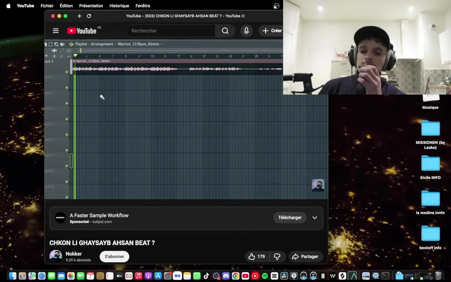The image size is (451, 282).
Task: Click the green playhead marker on timeline
Action: click(75, 55)
